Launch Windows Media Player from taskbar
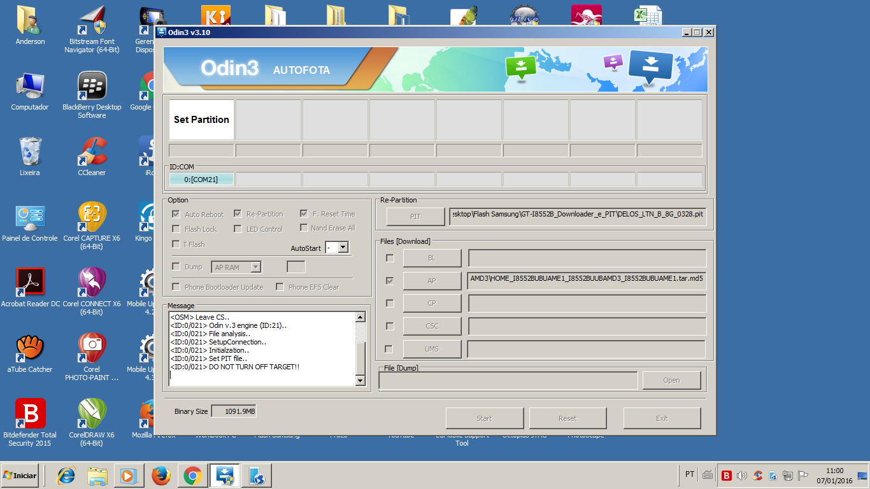Screen dimensions: 870x489 pyautogui.click(x=129, y=476)
